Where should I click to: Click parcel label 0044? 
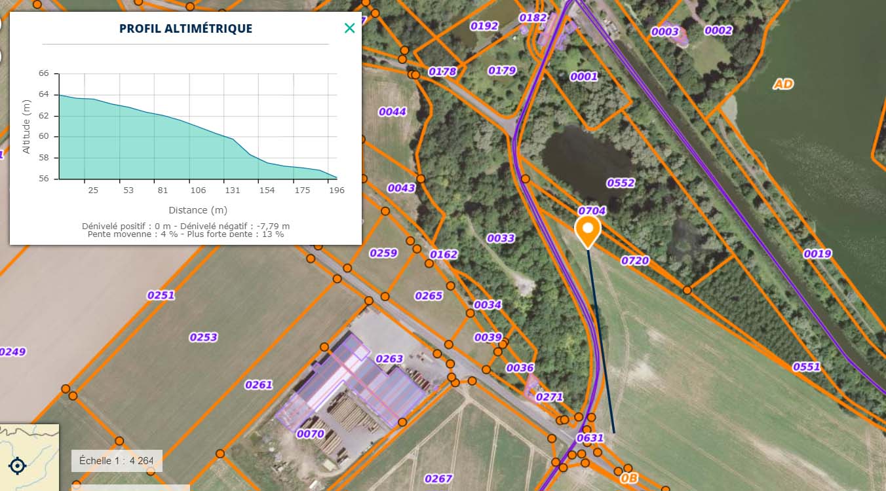coord(392,111)
